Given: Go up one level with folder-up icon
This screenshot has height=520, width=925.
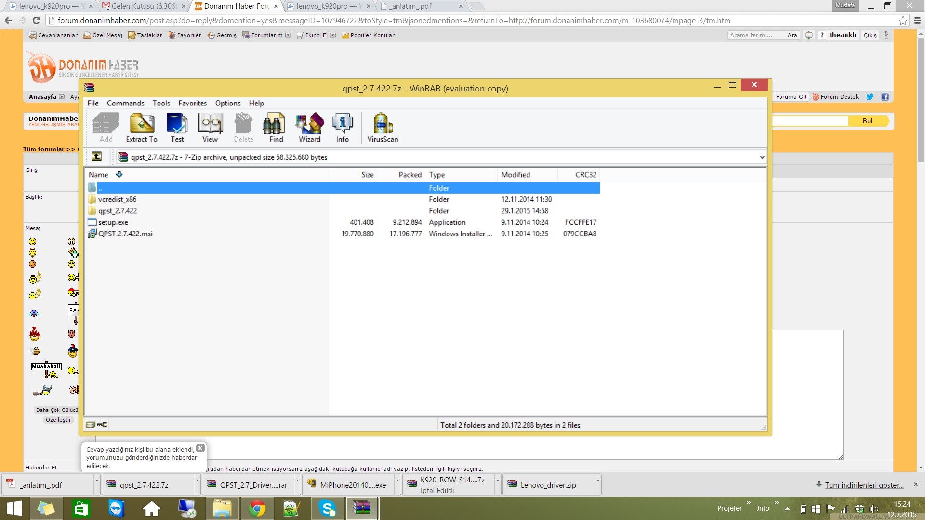Looking at the screenshot, I should (x=96, y=156).
